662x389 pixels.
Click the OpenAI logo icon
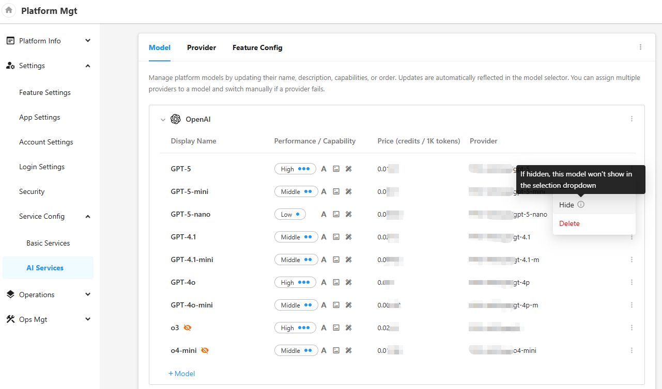[x=175, y=119]
